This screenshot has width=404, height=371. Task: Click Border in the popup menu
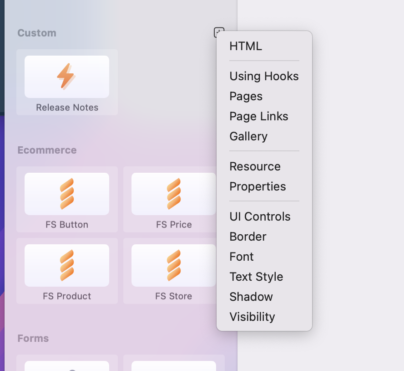coord(248,237)
